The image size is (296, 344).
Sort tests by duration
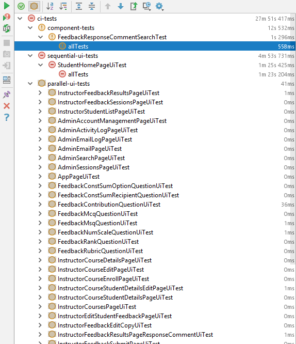click(63, 6)
